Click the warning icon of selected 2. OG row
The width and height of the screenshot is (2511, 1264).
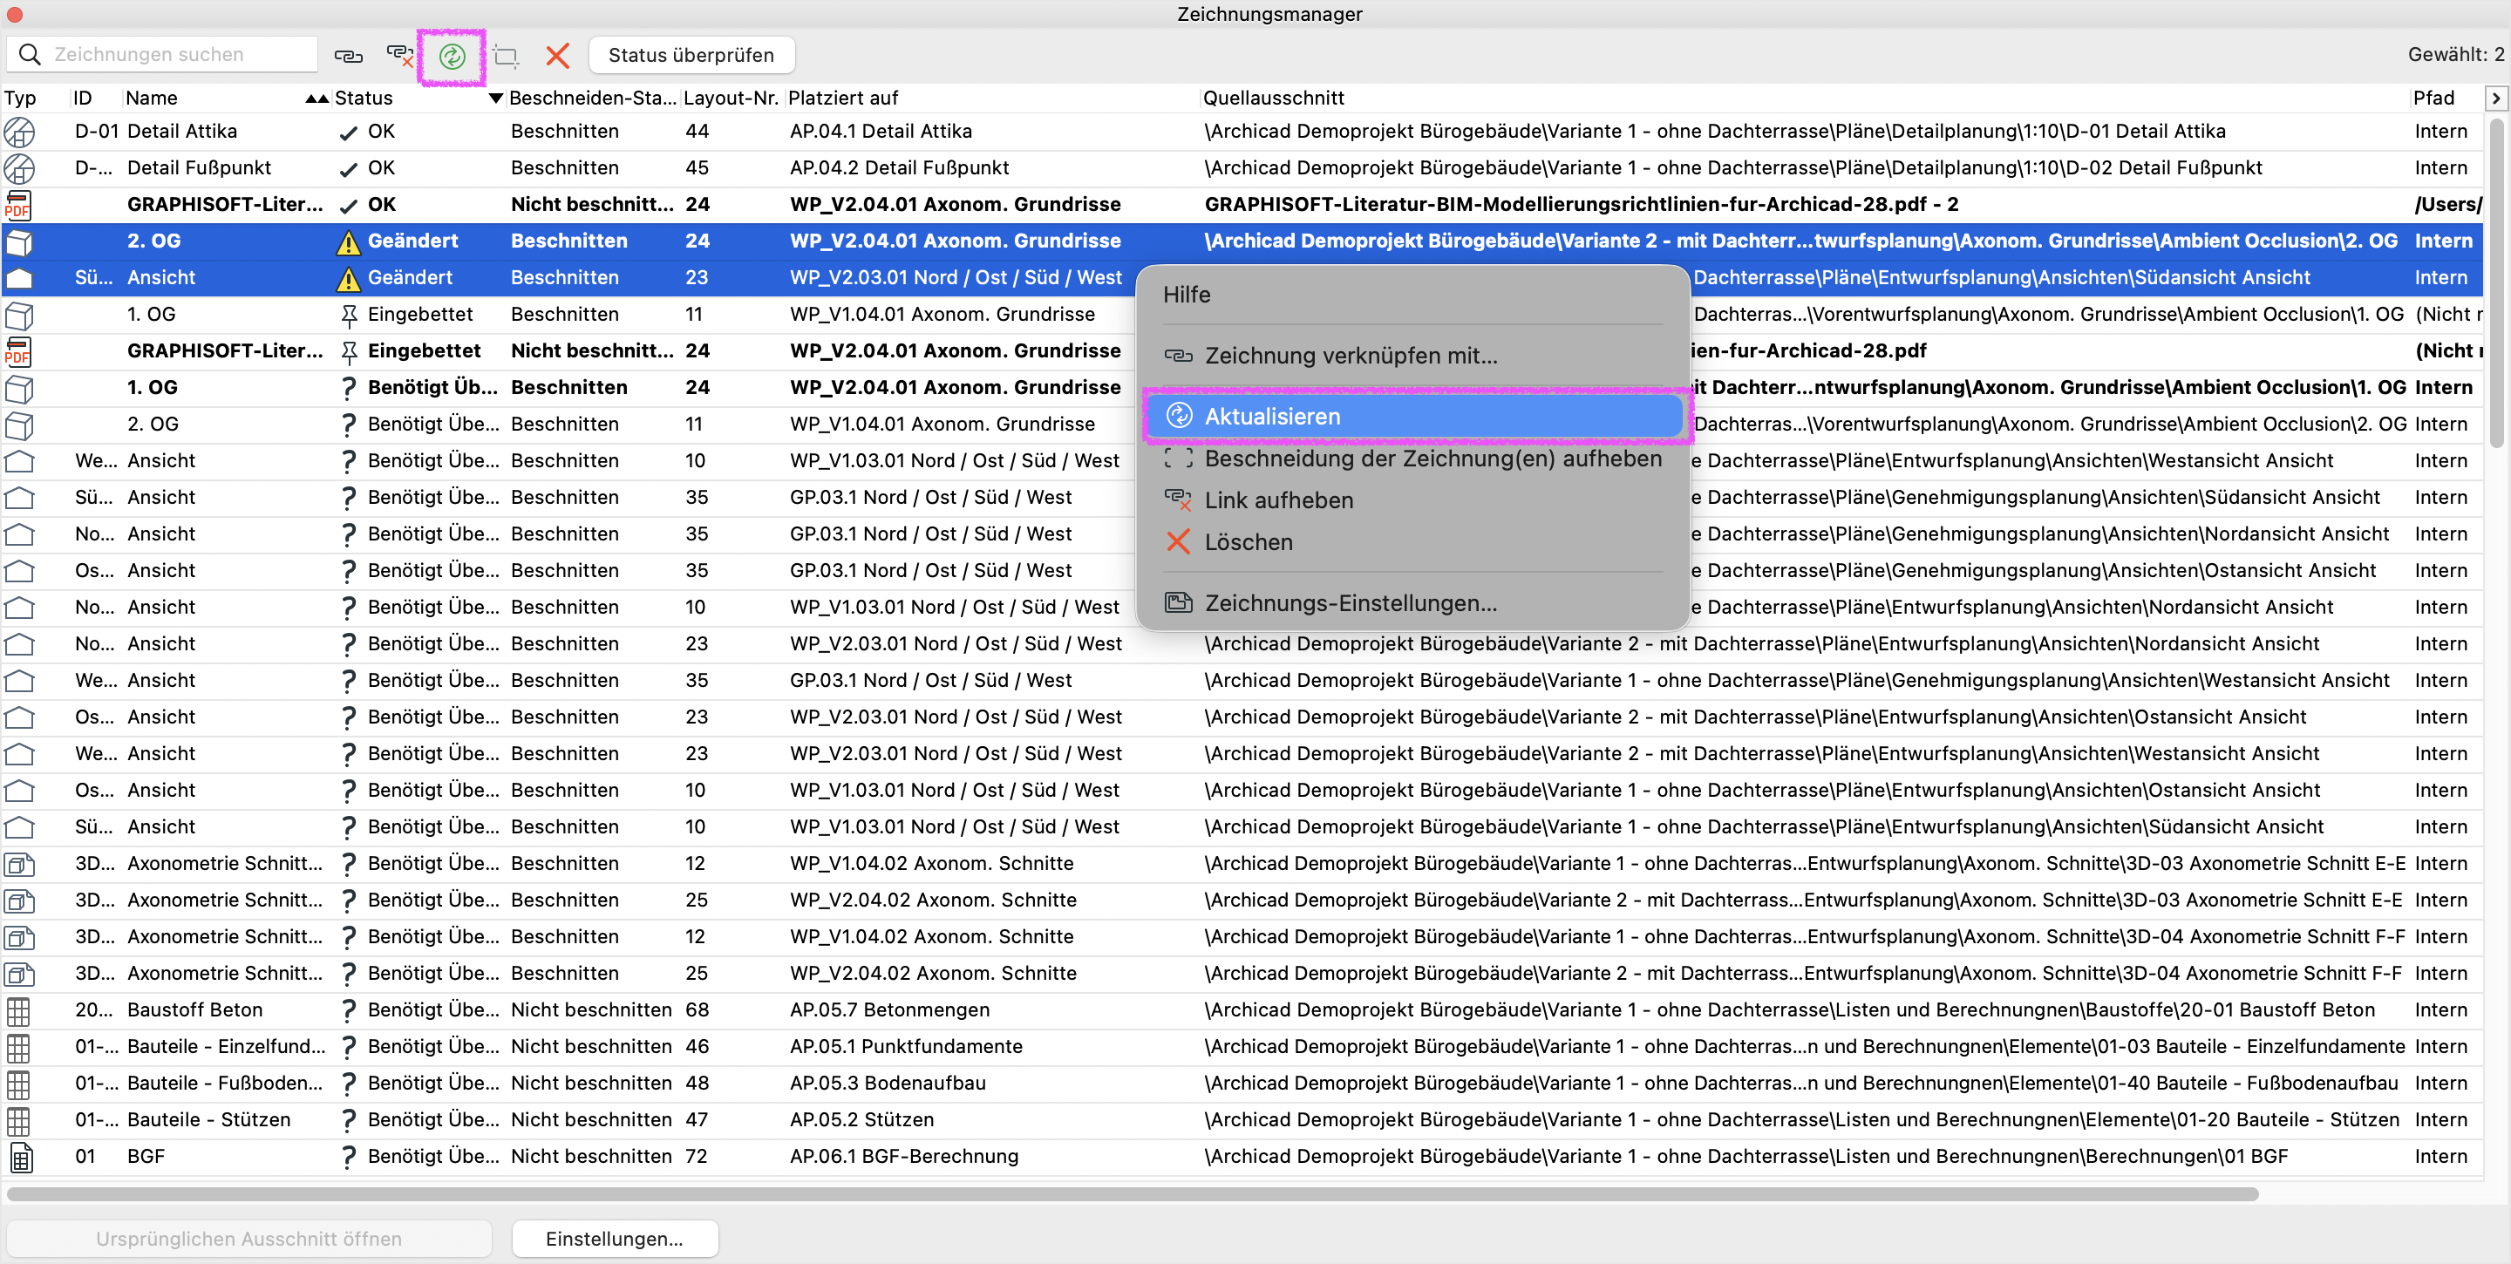point(348,241)
